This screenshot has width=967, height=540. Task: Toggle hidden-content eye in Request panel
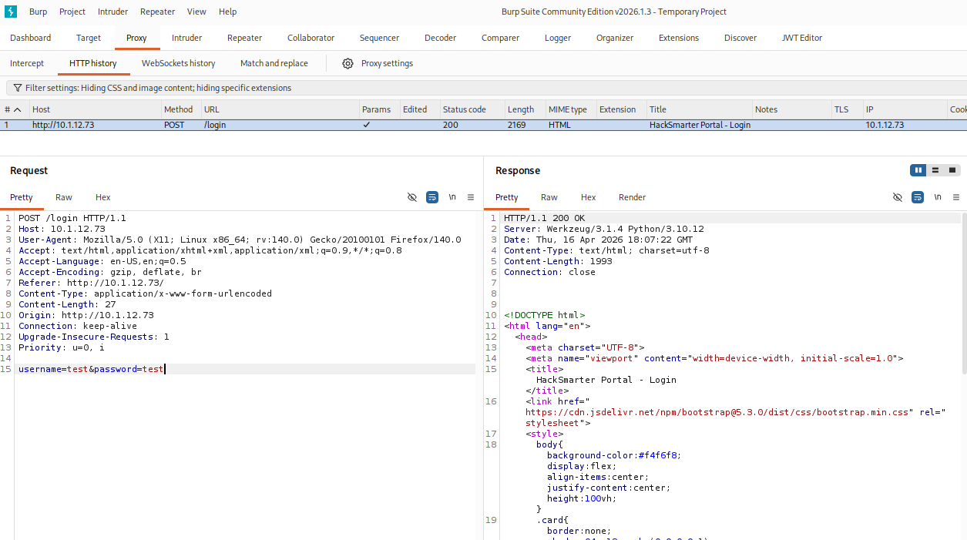[412, 197]
